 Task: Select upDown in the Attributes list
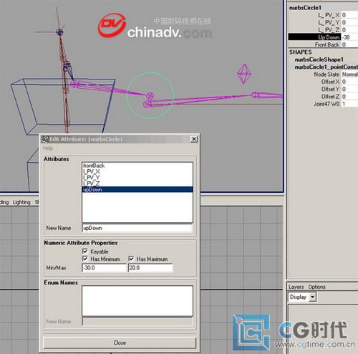137,189
